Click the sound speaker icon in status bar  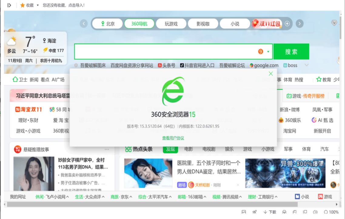click(315, 212)
